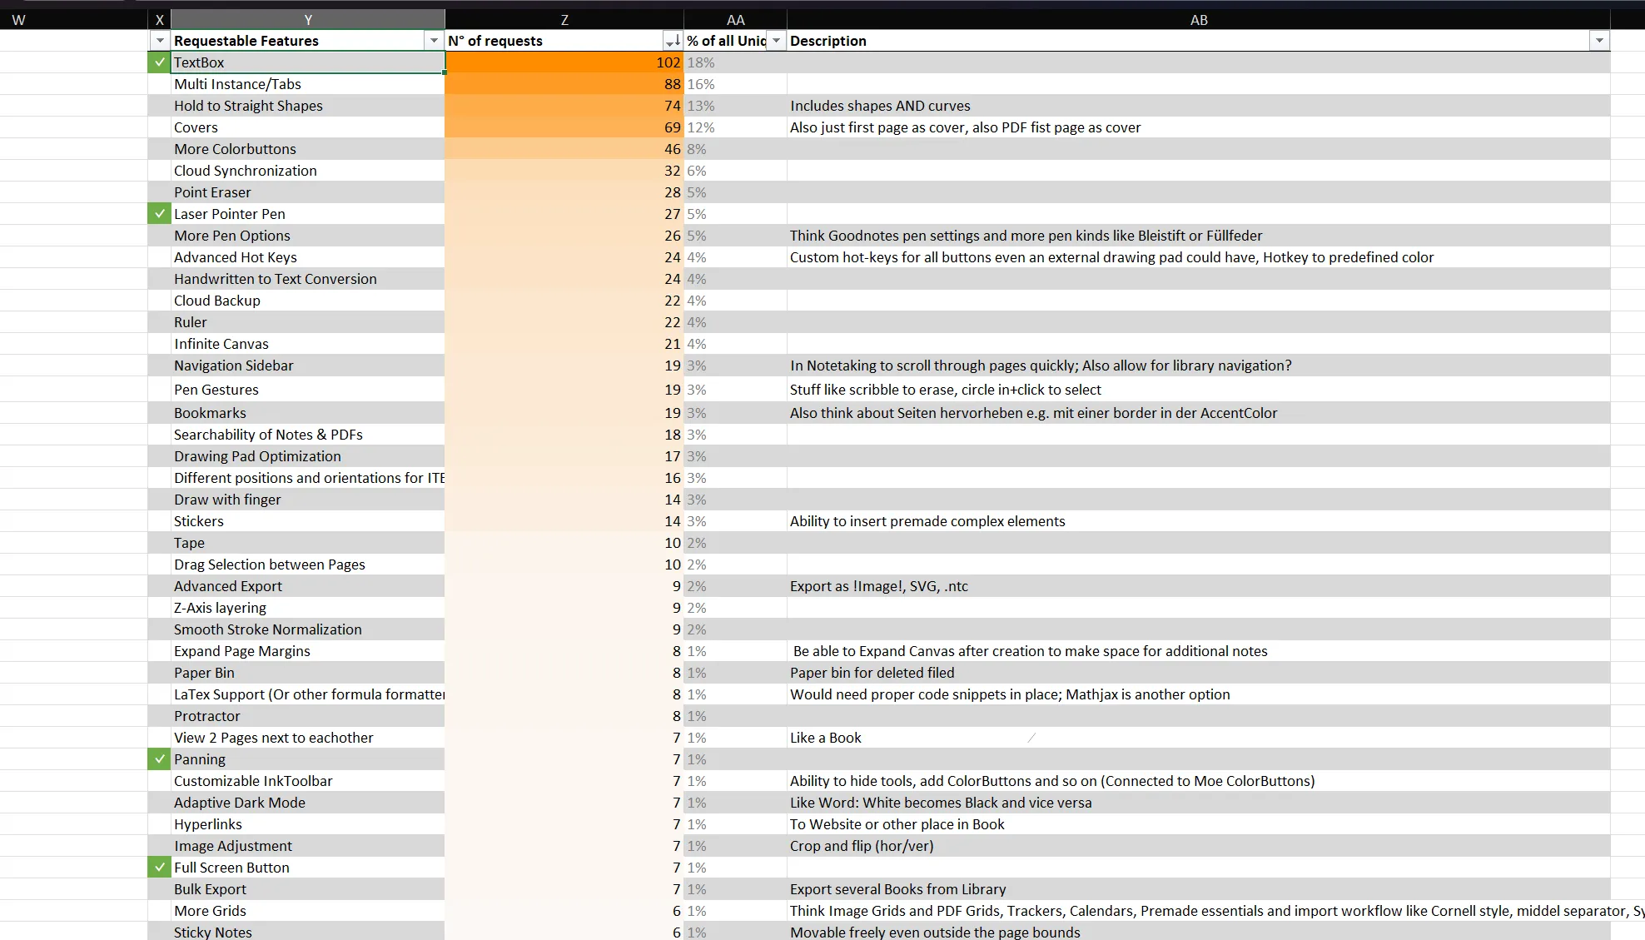Select column X header
Image resolution: width=1645 pixels, height=940 pixels.
coord(160,19)
